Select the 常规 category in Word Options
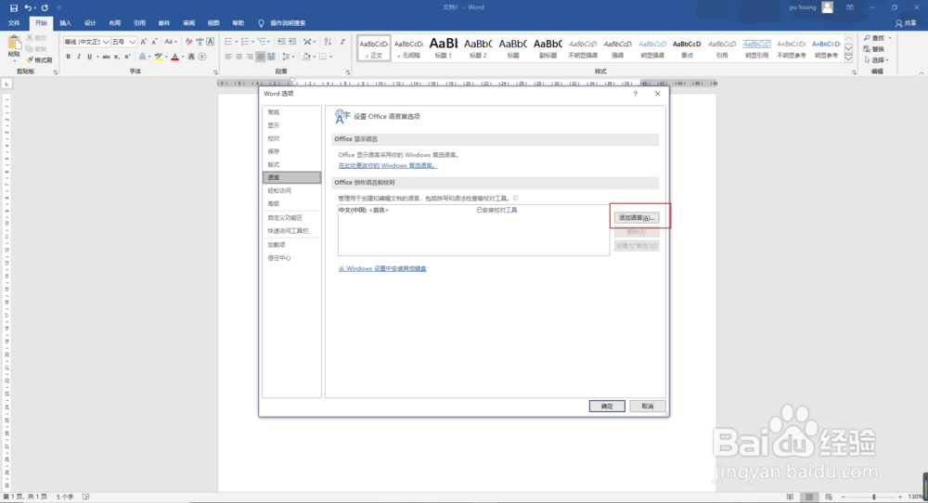Viewport: 928px width, 503px height. click(291, 112)
